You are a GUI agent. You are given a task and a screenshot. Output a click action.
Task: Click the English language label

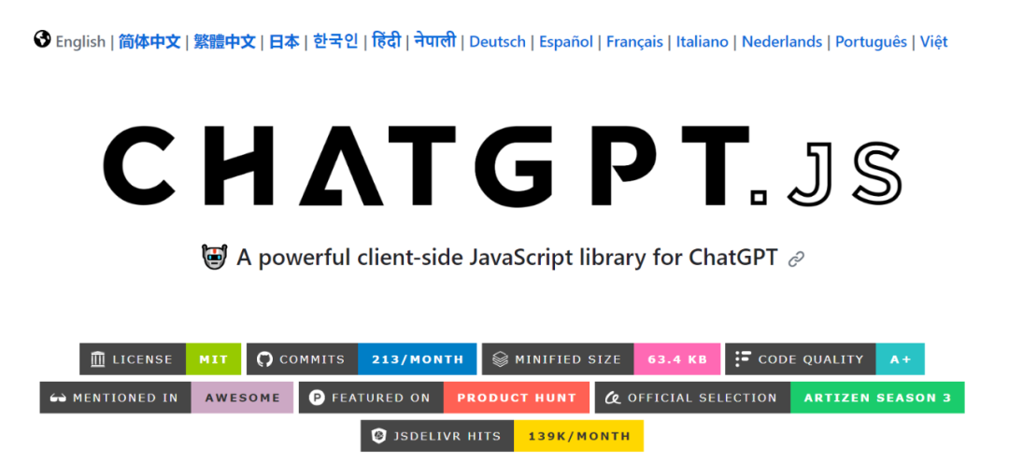click(x=80, y=42)
